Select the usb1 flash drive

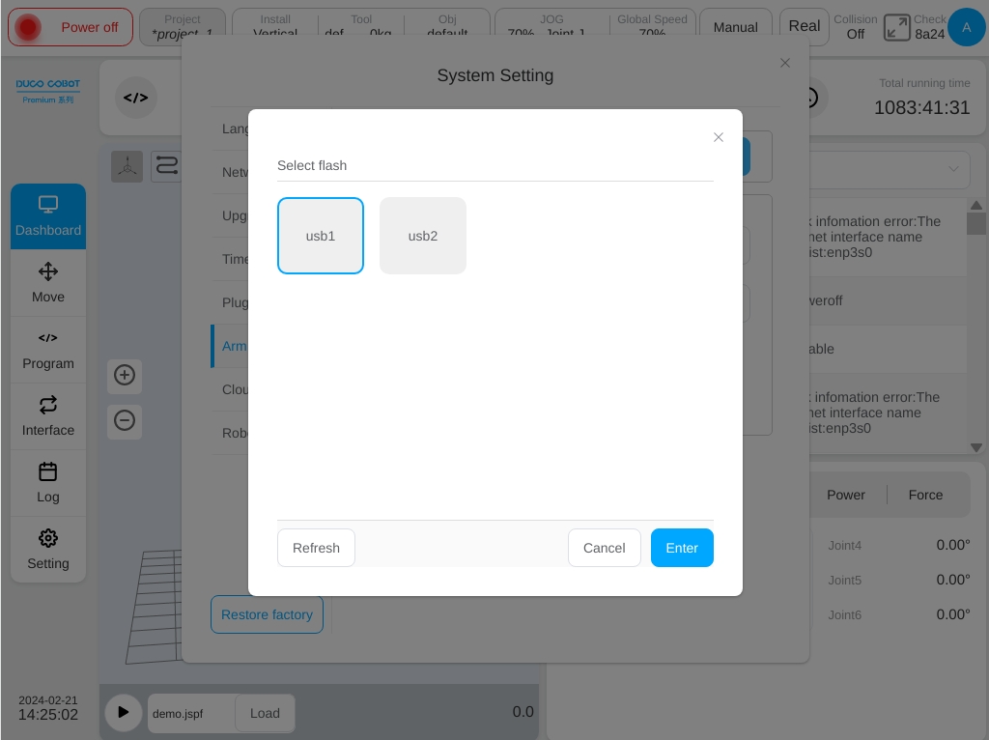point(321,236)
